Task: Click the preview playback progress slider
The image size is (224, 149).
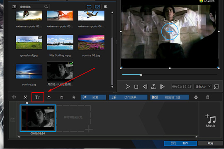Action: tap(170, 74)
